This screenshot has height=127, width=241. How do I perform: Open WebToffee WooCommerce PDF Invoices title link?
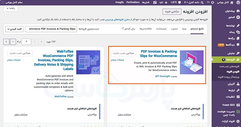54,60
